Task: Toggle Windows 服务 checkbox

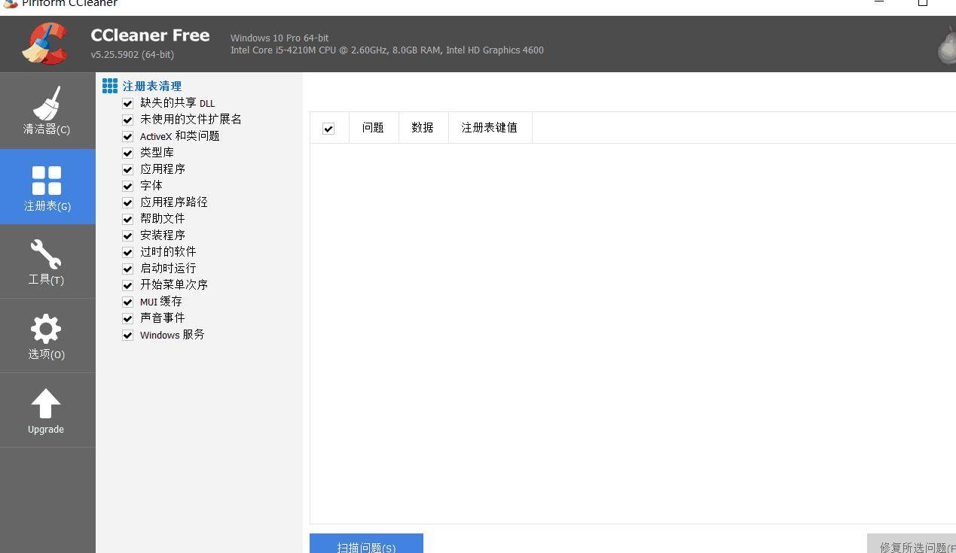Action: tap(128, 335)
